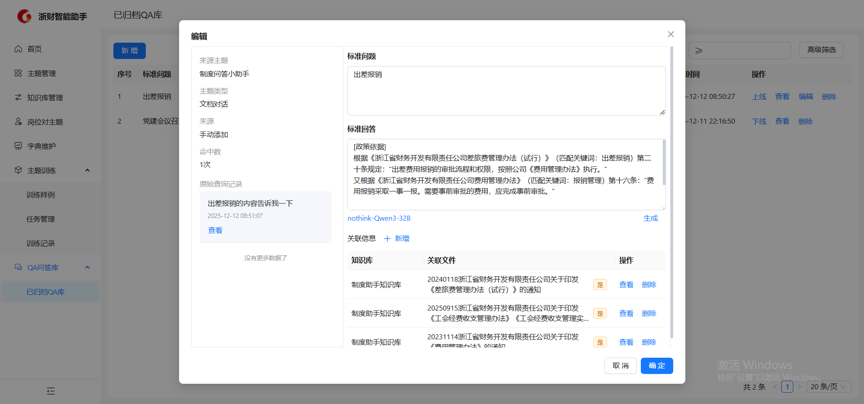This screenshot has height=404, width=864.
Task: Toggle the 是 tag for 差旅费管理办法 file
Action: tap(600, 284)
